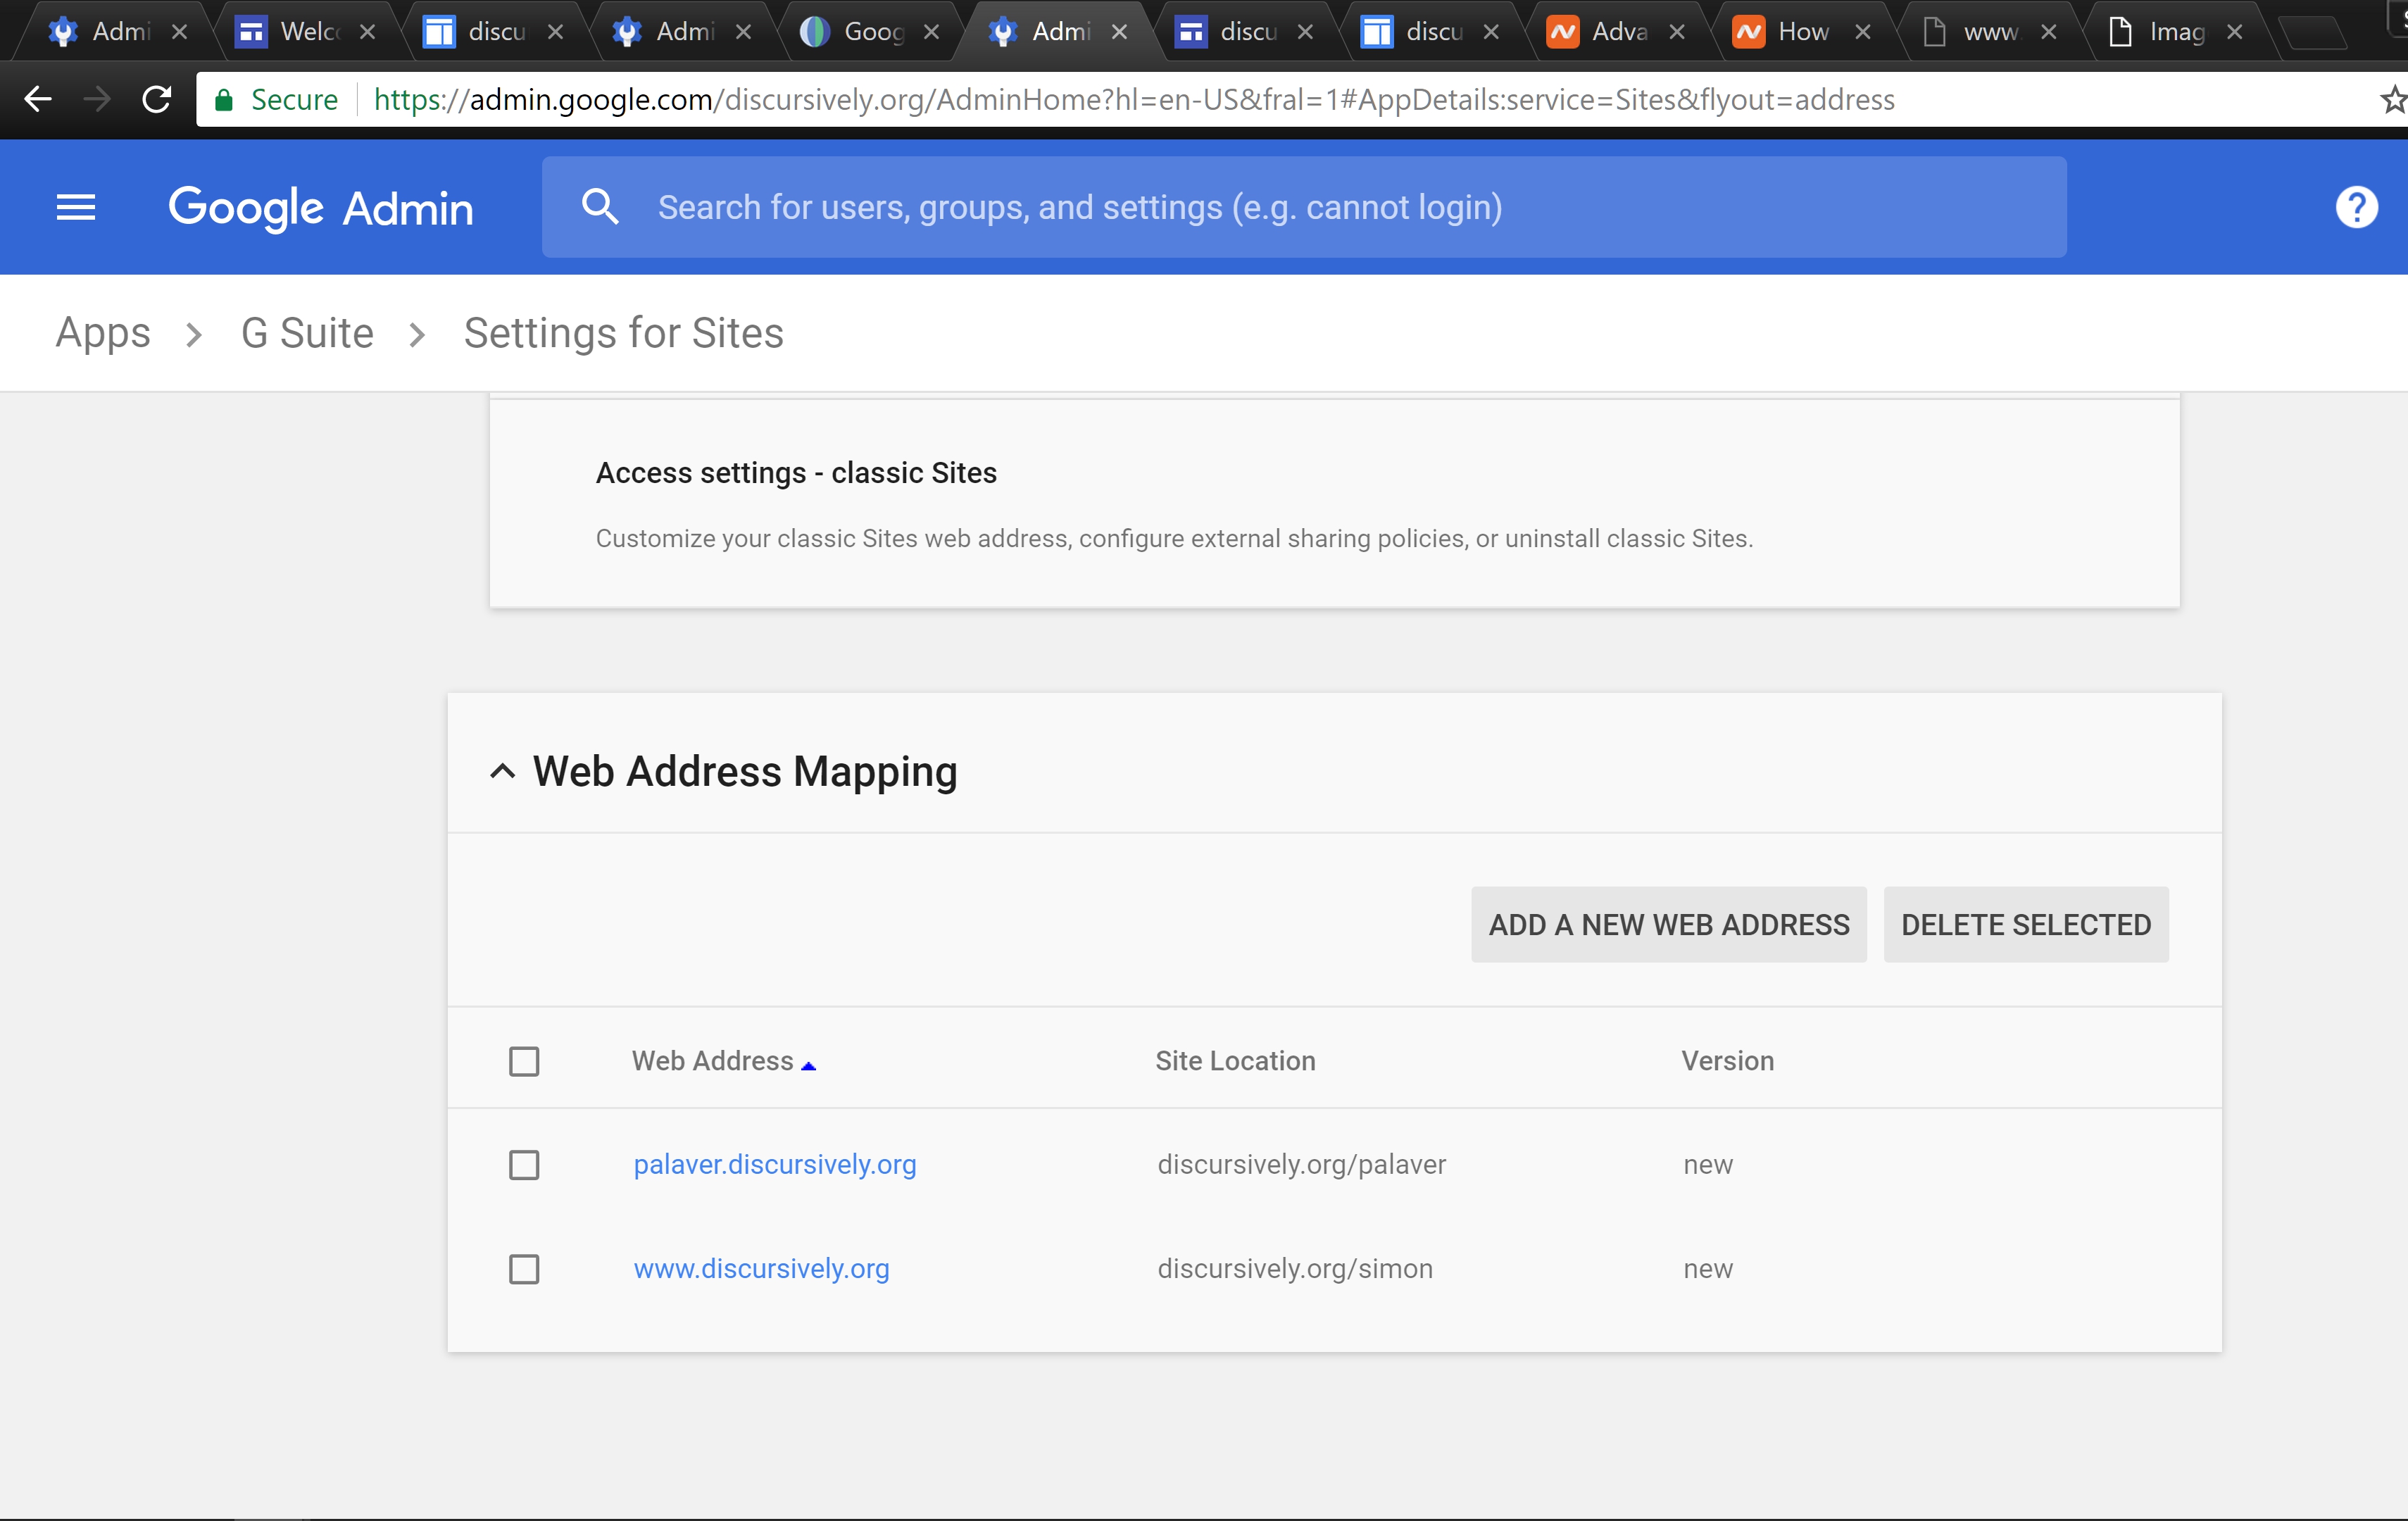Check the palaver.discursively.org row checkbox
Image resolution: width=2408 pixels, height=1521 pixels.
click(x=524, y=1165)
